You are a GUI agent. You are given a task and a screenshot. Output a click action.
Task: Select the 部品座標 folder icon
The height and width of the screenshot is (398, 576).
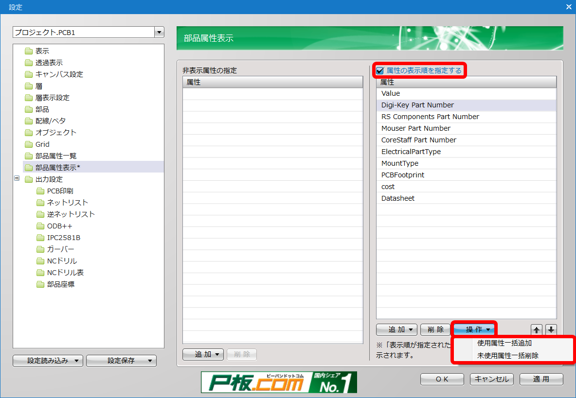click(40, 284)
